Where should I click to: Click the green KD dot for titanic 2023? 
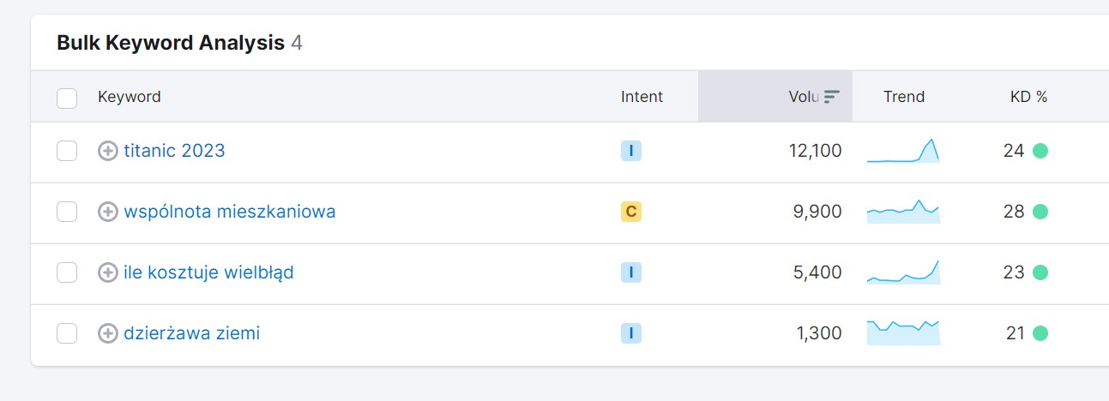(x=1040, y=151)
